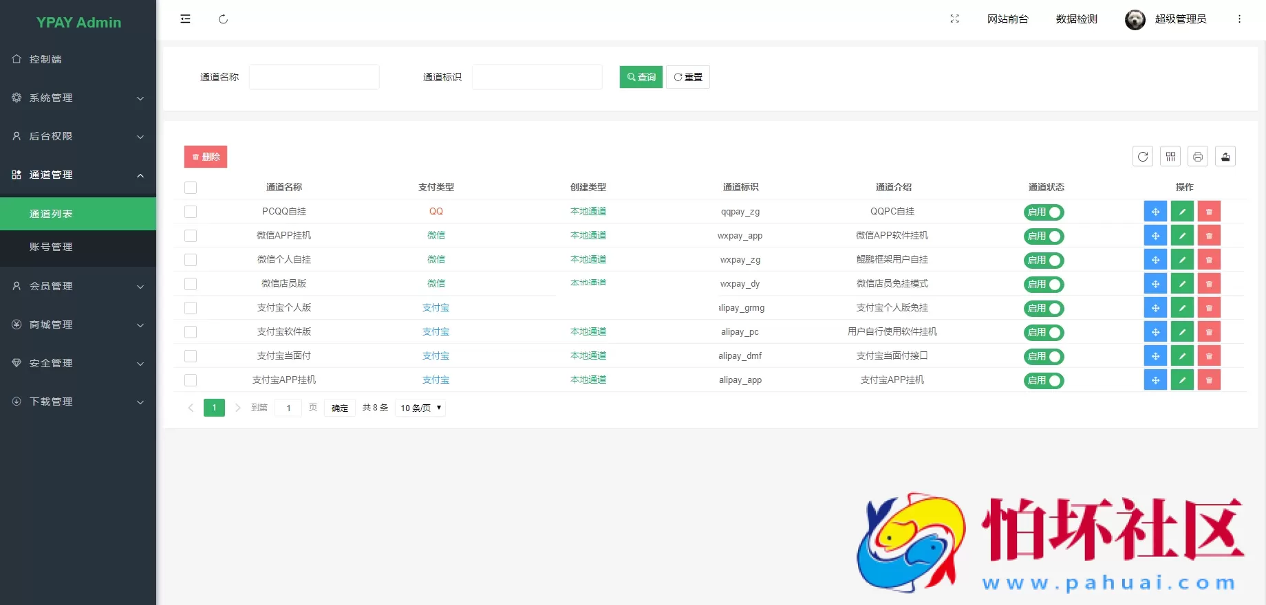
Task: Edit the 支付宝软件版 channel
Action: pyautogui.click(x=1182, y=332)
